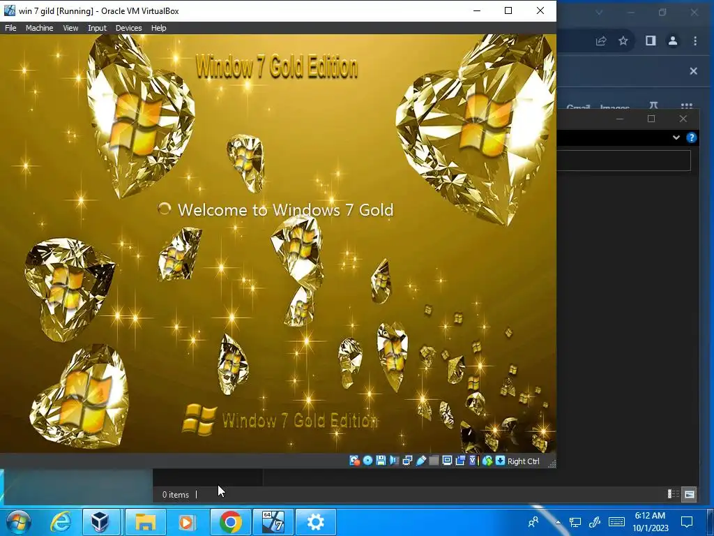This screenshot has height=536, width=714.
Task: Open the clock showing 6:12 AM
Action: point(651,522)
